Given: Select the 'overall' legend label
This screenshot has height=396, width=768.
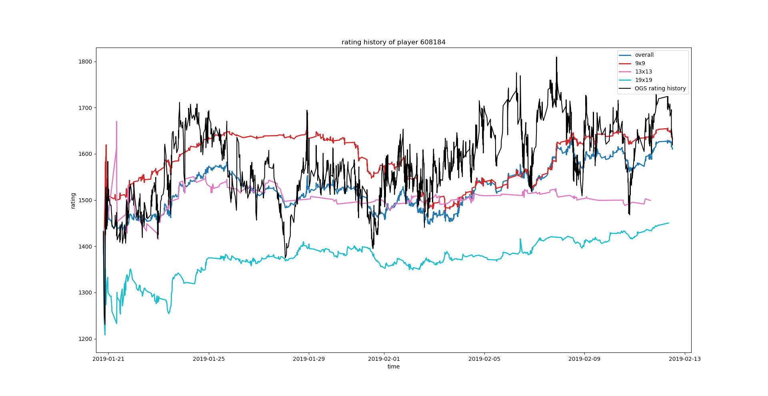Looking at the screenshot, I should pos(644,55).
